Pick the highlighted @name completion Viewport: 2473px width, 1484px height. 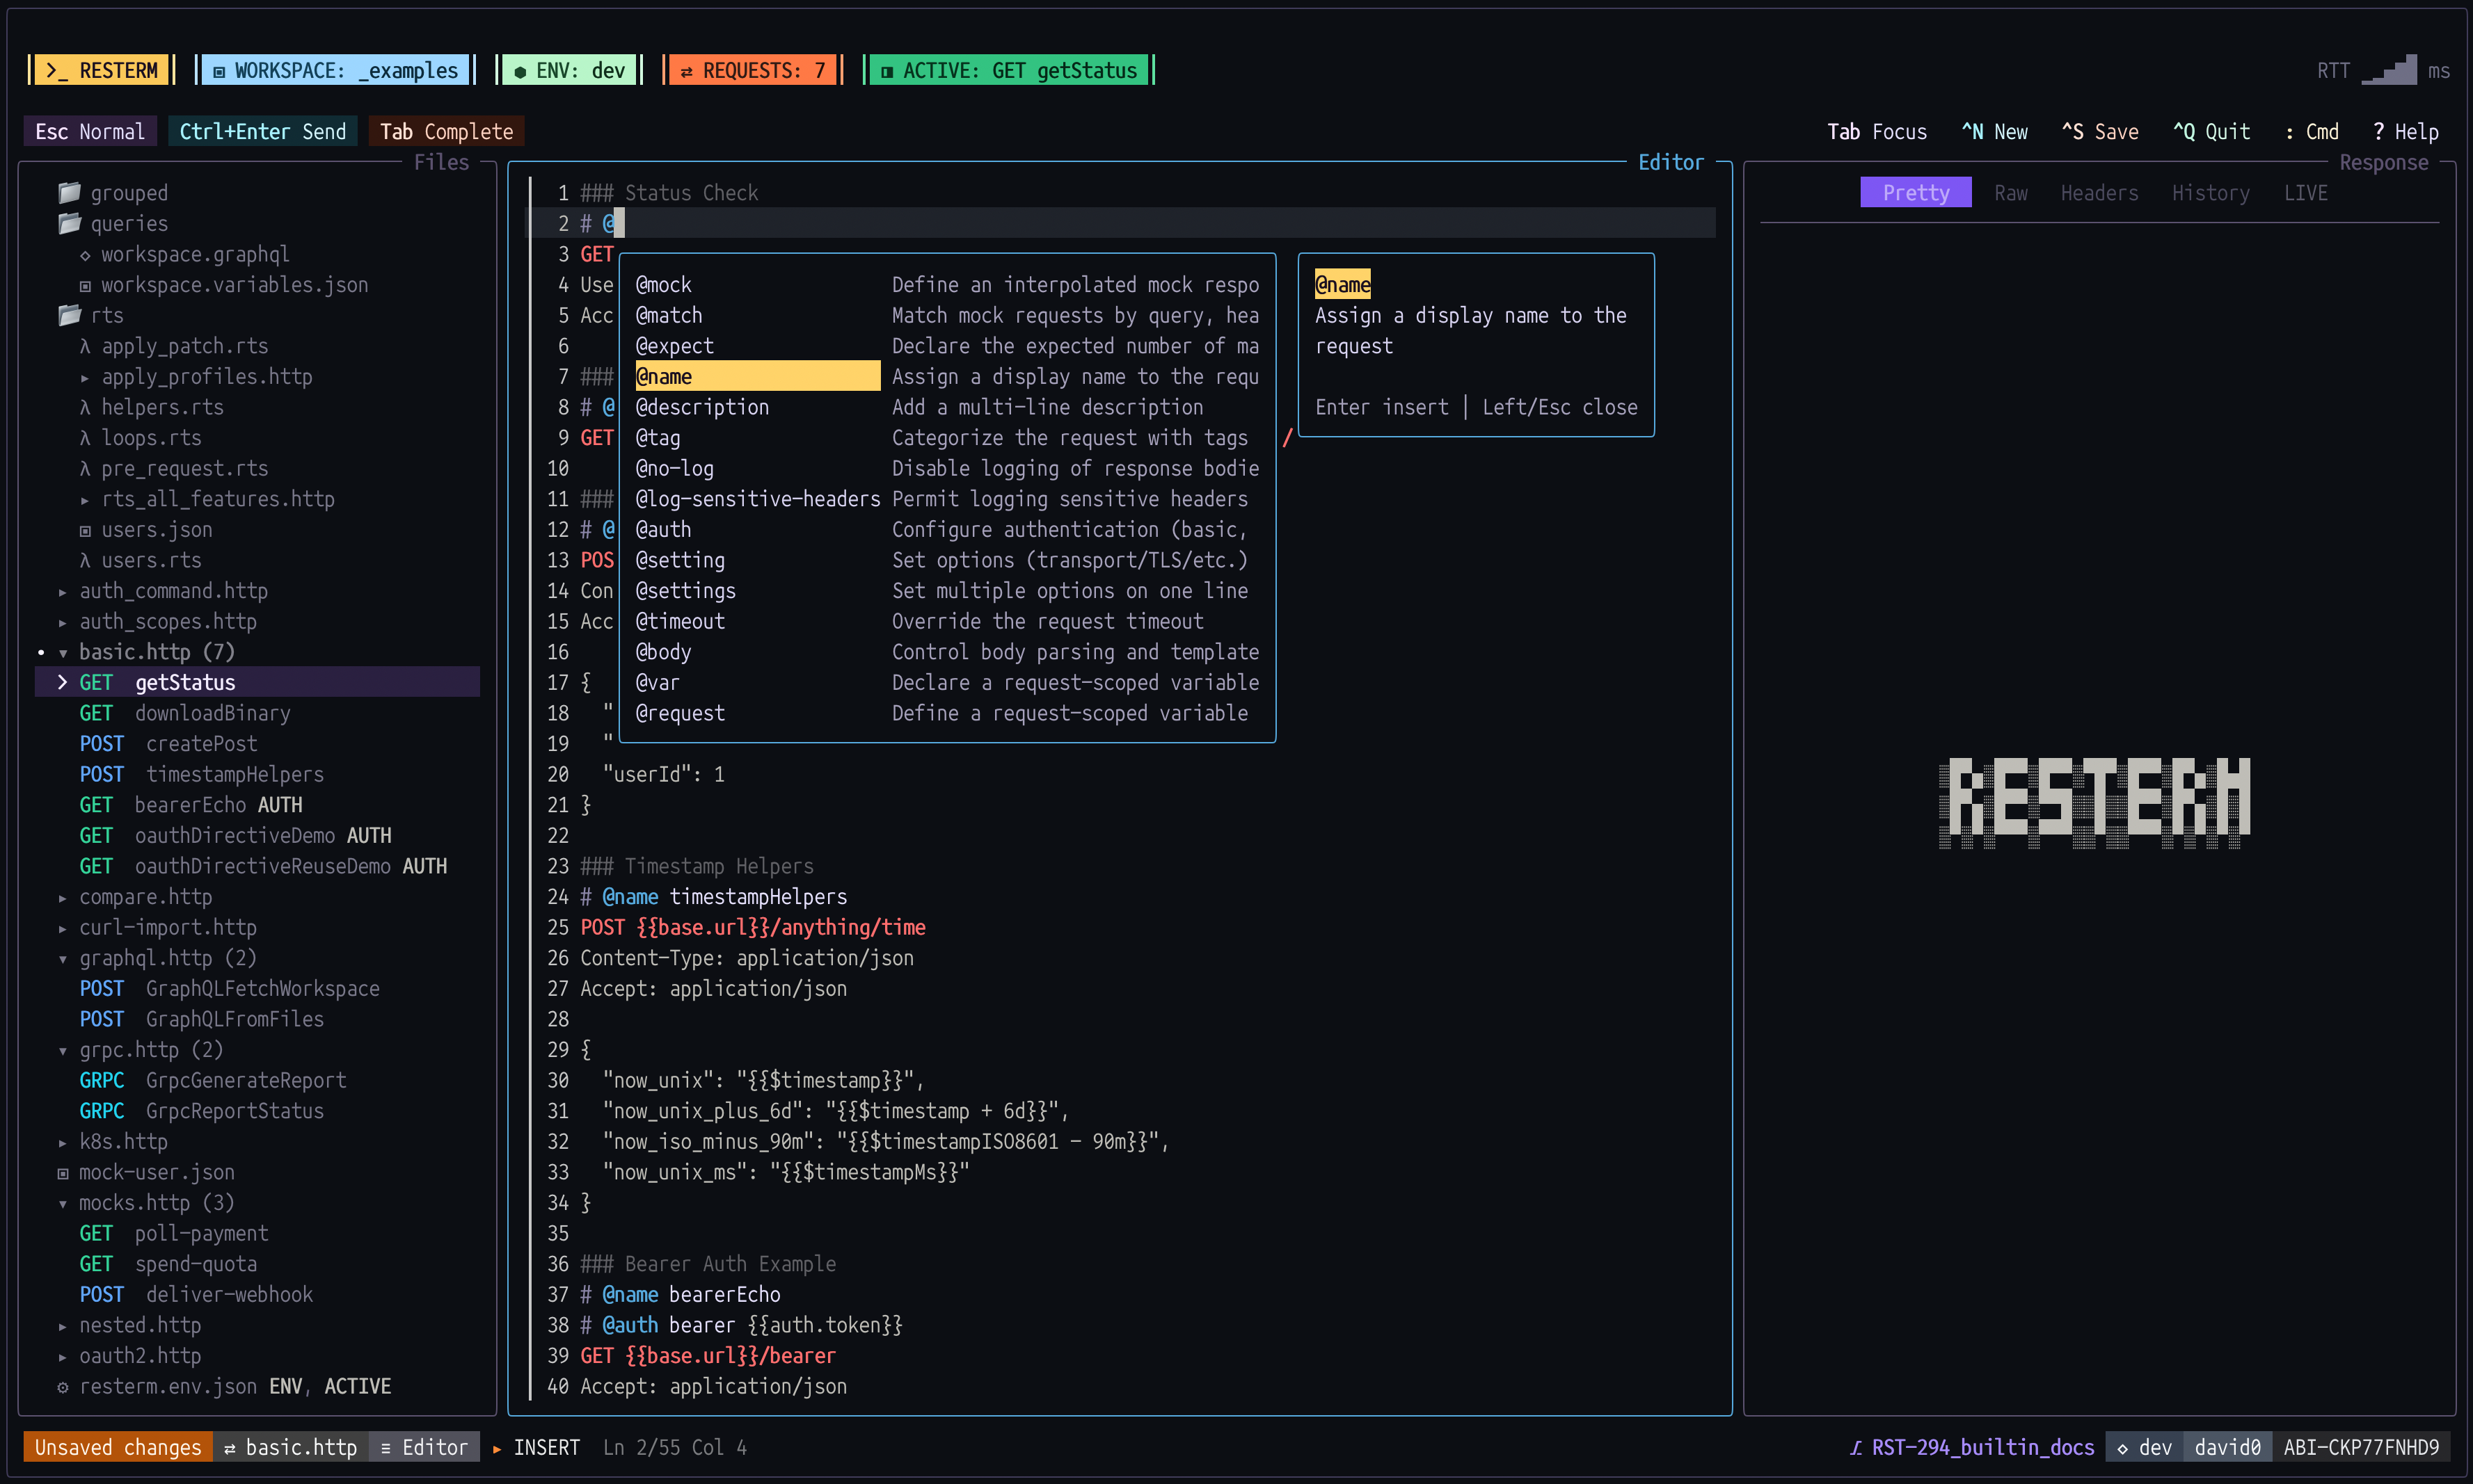tap(948, 377)
